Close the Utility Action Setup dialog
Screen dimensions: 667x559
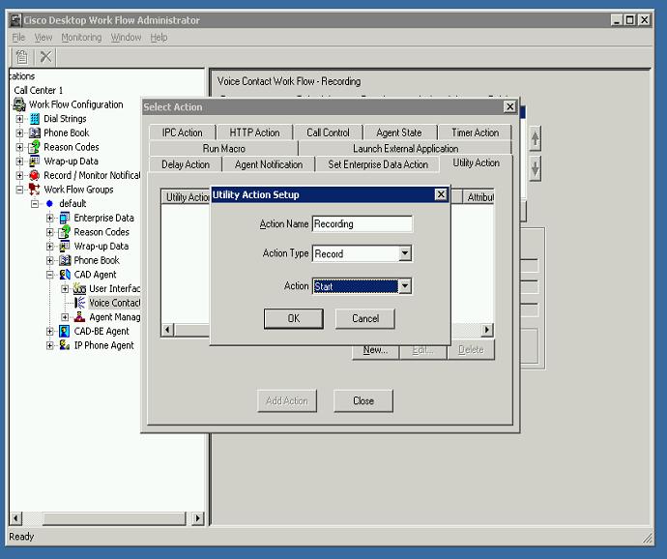(x=441, y=194)
